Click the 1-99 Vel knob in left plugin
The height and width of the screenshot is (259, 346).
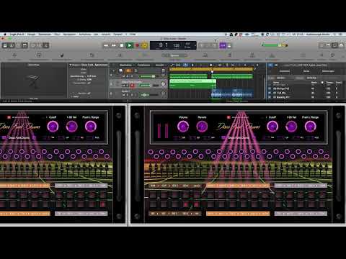(x=71, y=127)
